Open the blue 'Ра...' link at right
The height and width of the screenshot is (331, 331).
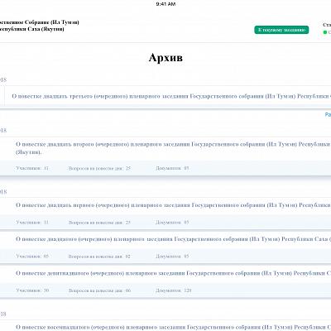pyautogui.click(x=328, y=114)
